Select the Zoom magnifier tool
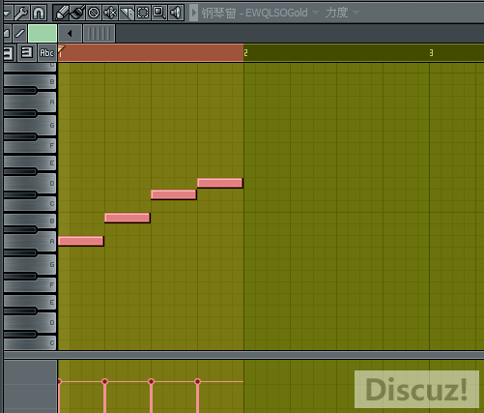This screenshot has width=484, height=413. tap(159, 13)
